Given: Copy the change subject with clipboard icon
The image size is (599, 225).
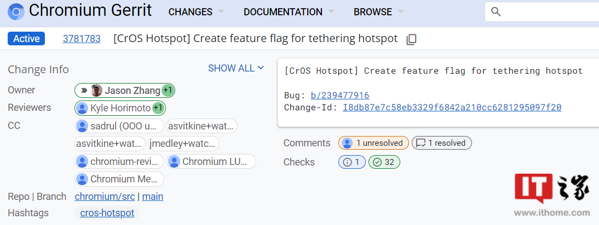Looking at the screenshot, I should (x=411, y=39).
